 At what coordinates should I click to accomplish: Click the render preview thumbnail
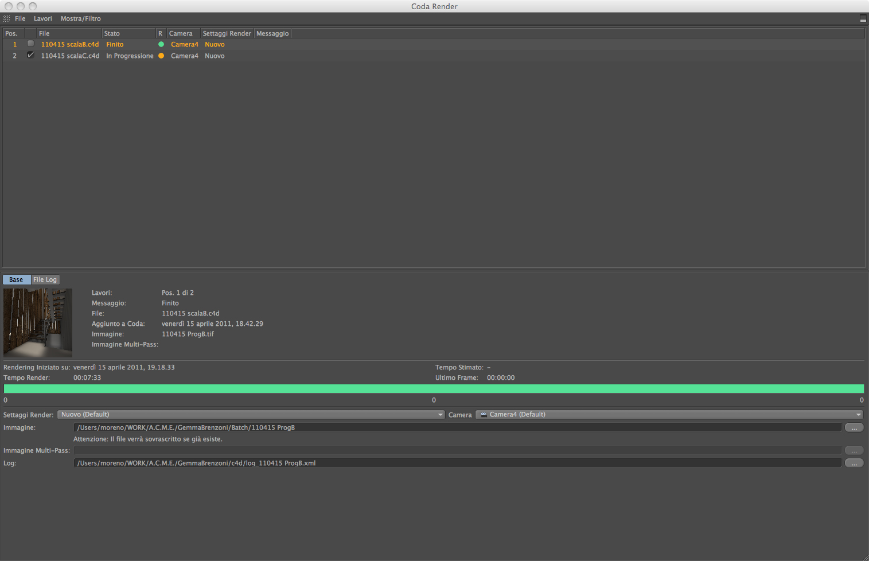(38, 322)
